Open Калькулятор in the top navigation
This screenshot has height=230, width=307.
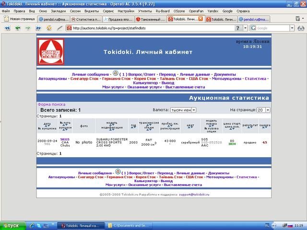[x=145, y=83]
